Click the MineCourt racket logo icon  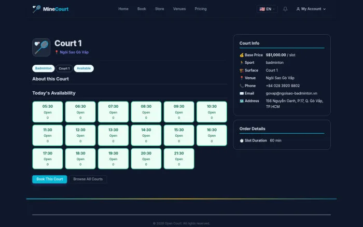[x=37, y=9]
